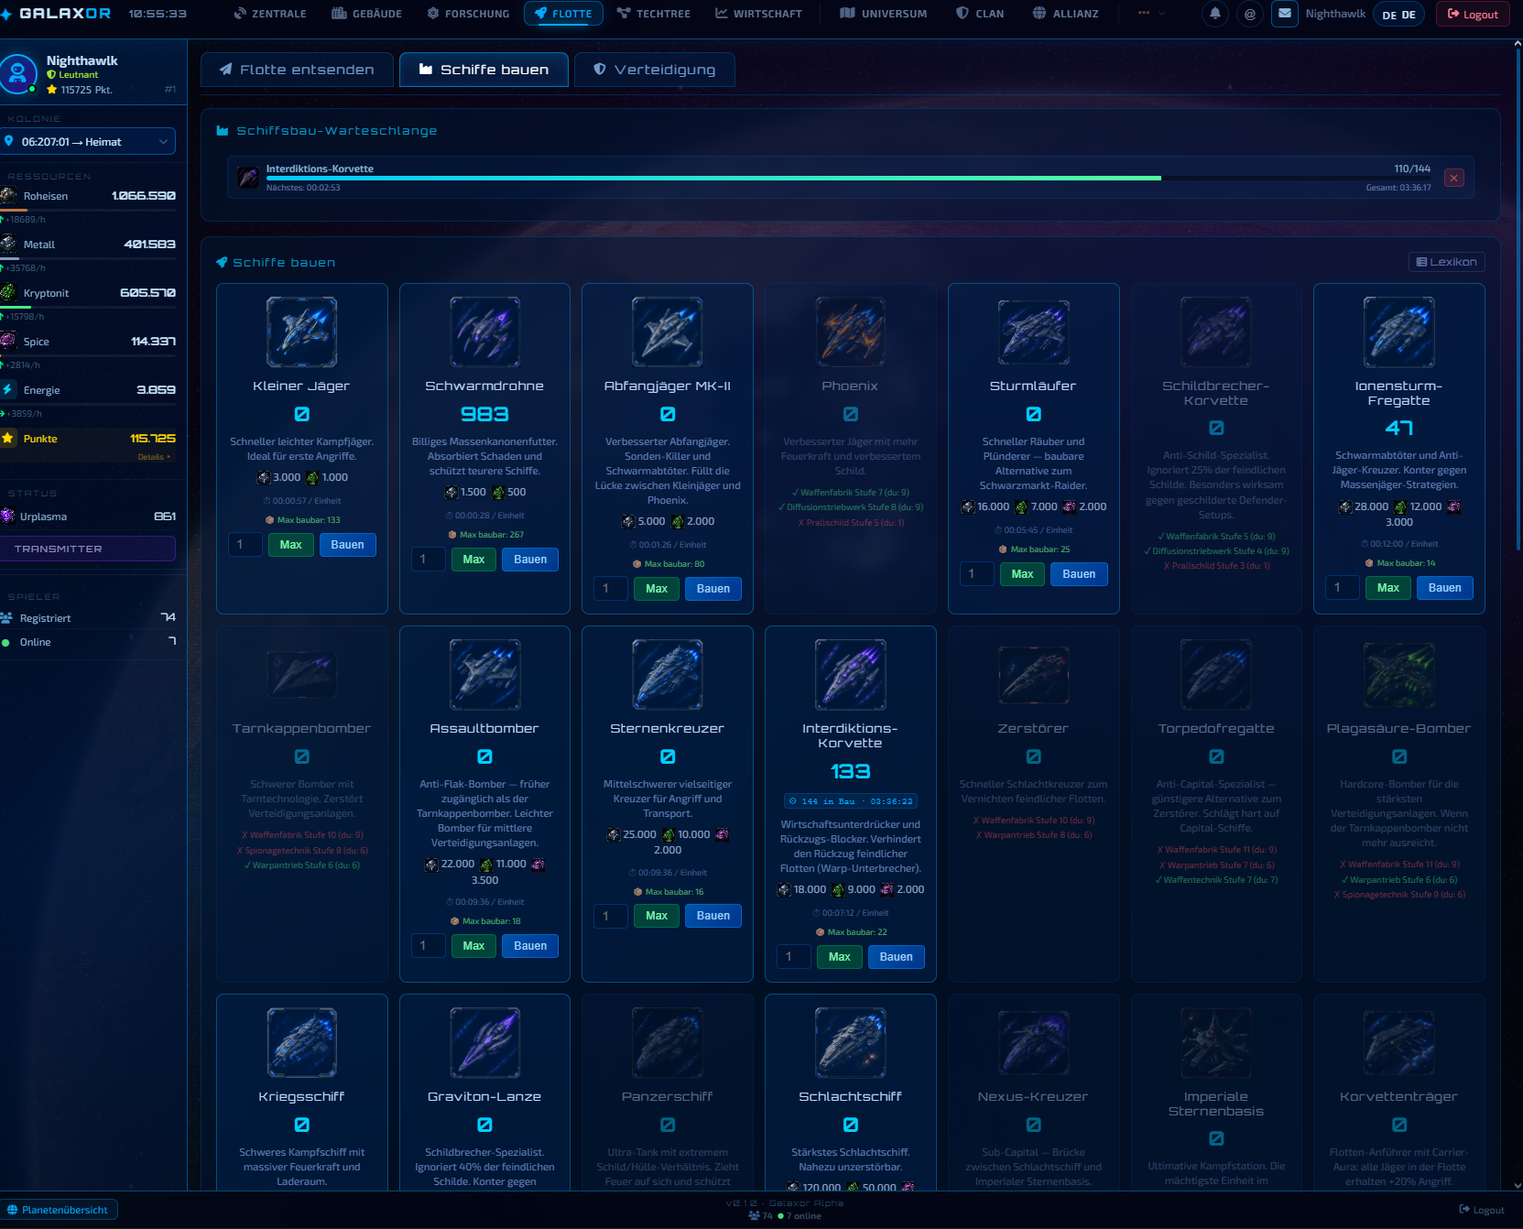The height and width of the screenshot is (1229, 1523).
Task: Open the @ mentions icon
Action: coord(1249,14)
